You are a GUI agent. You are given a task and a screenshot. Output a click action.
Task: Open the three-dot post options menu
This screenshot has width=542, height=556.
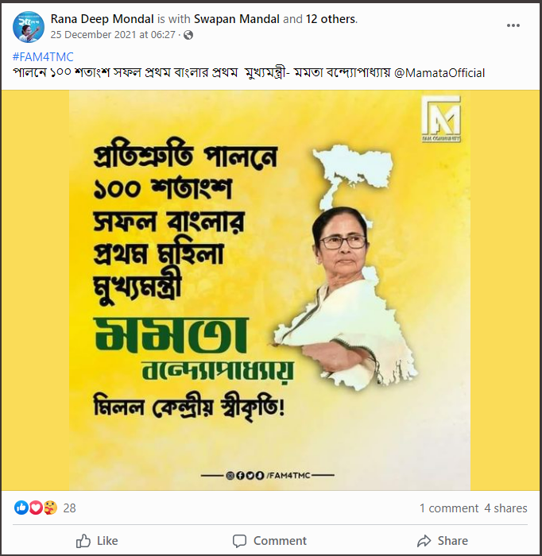pos(513,25)
